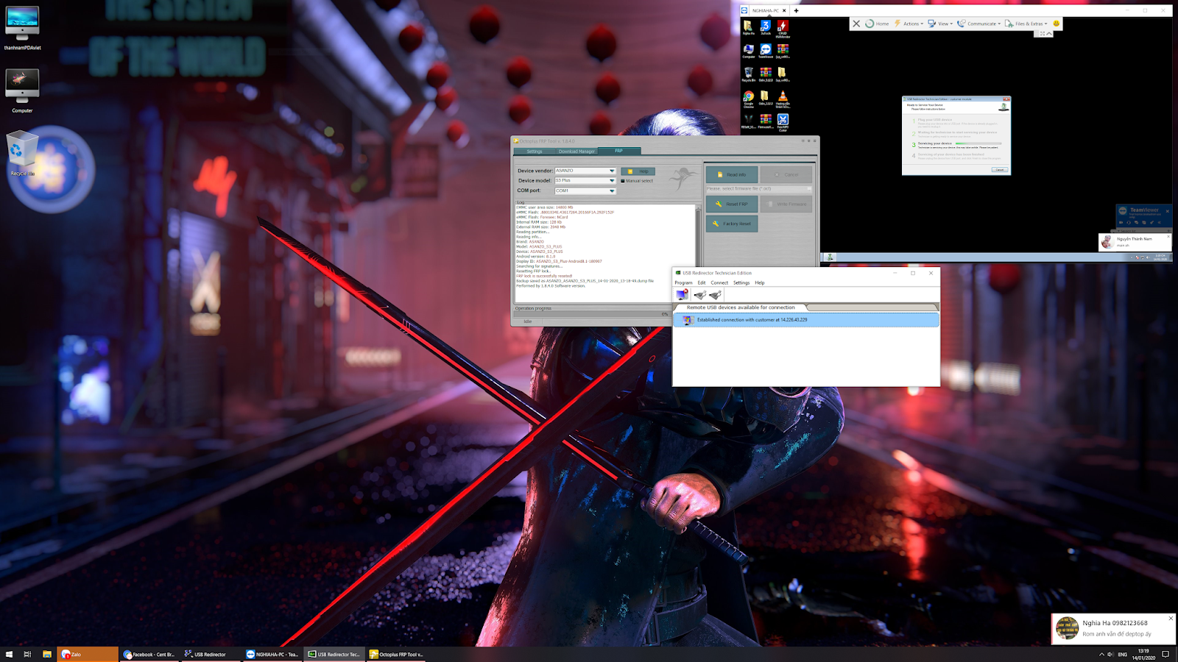The height and width of the screenshot is (662, 1178).
Task: Open the View dropdown in TeamViewer toolbar
Action: (940, 24)
